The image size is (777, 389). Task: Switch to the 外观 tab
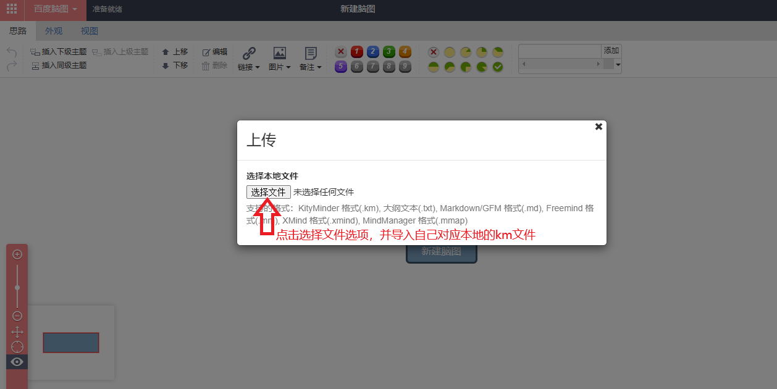tap(53, 30)
